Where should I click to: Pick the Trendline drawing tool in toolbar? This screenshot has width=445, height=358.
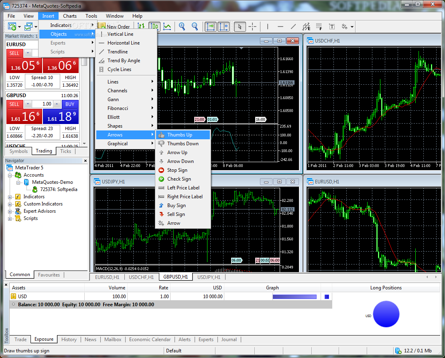pos(293,26)
